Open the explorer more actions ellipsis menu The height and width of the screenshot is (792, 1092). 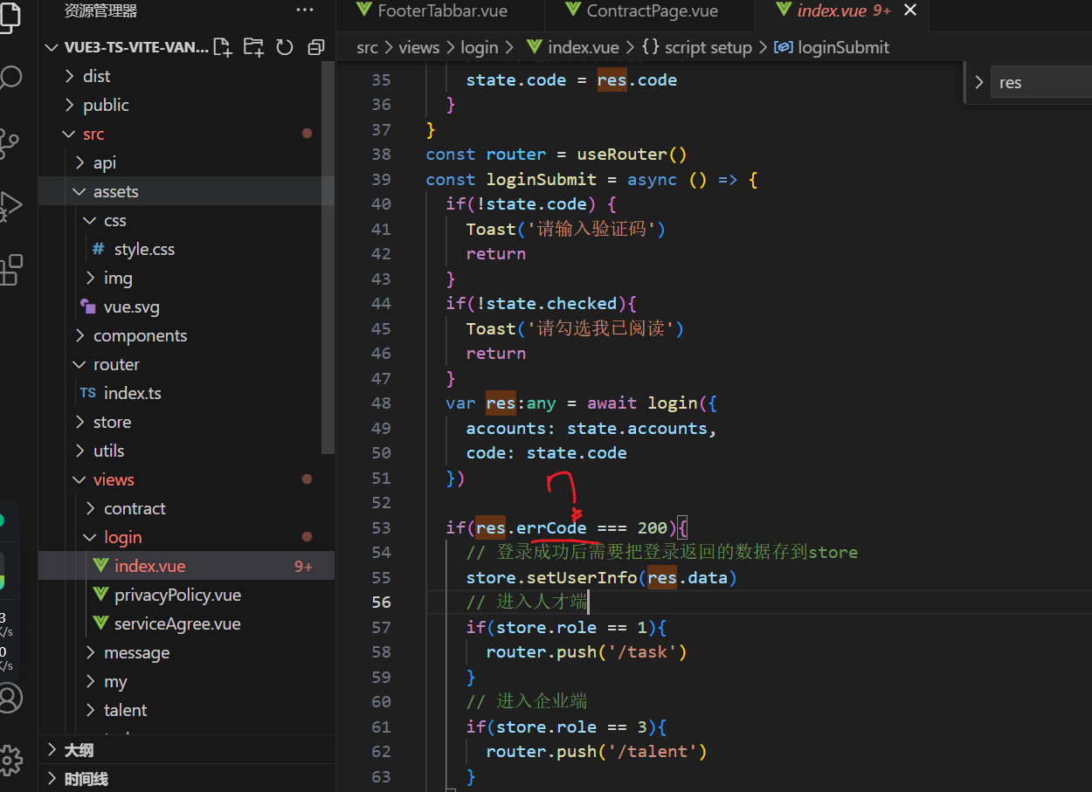(x=305, y=10)
